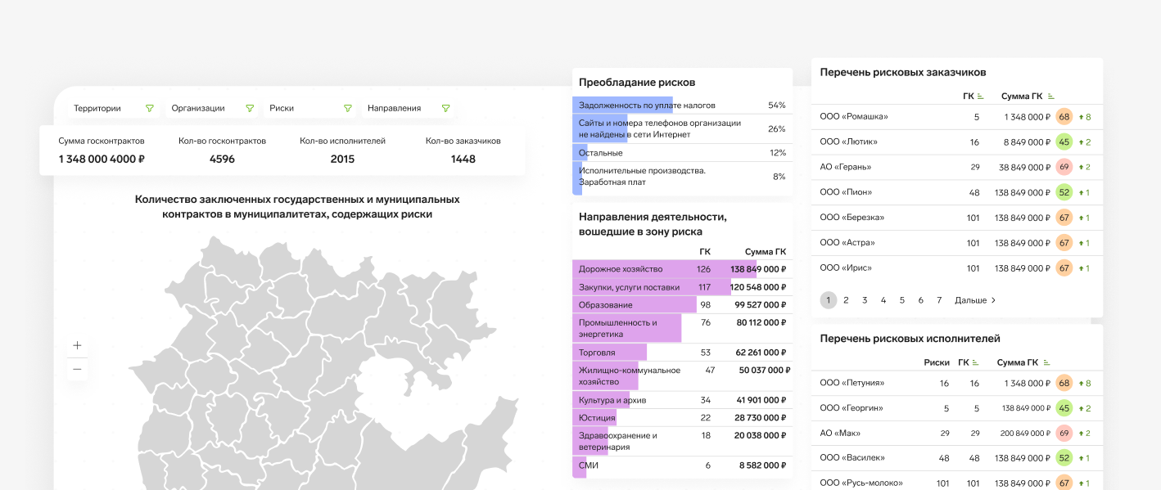Go to page 2 of customers
This screenshot has height=490, width=1161.
point(846,300)
